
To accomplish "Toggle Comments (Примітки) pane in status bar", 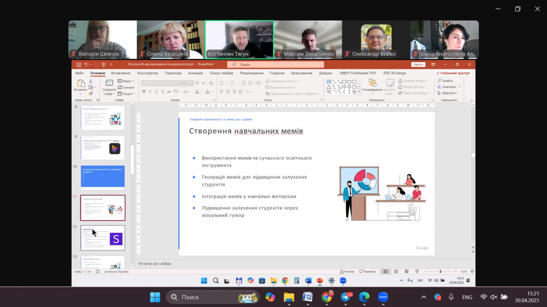I will (x=368, y=272).
